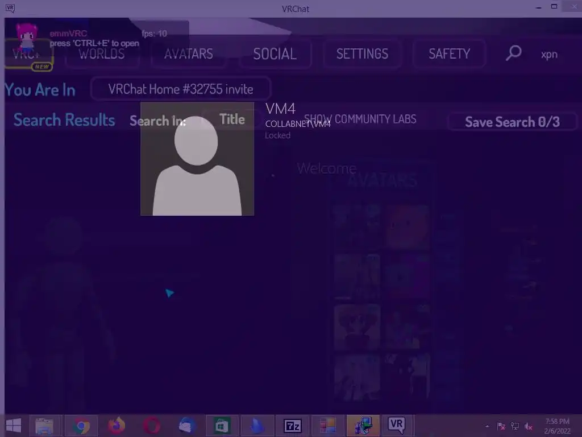This screenshot has width=582, height=437.
Task: Open the Windows Start button
Action: (14, 426)
